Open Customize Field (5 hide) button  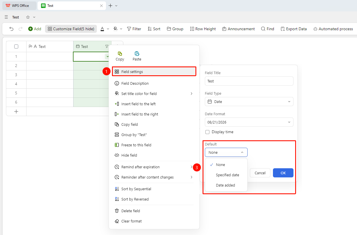(x=71, y=29)
